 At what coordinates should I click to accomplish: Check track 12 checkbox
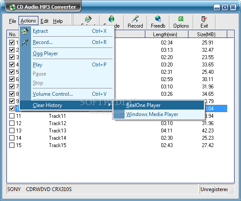pyautogui.click(x=12, y=123)
